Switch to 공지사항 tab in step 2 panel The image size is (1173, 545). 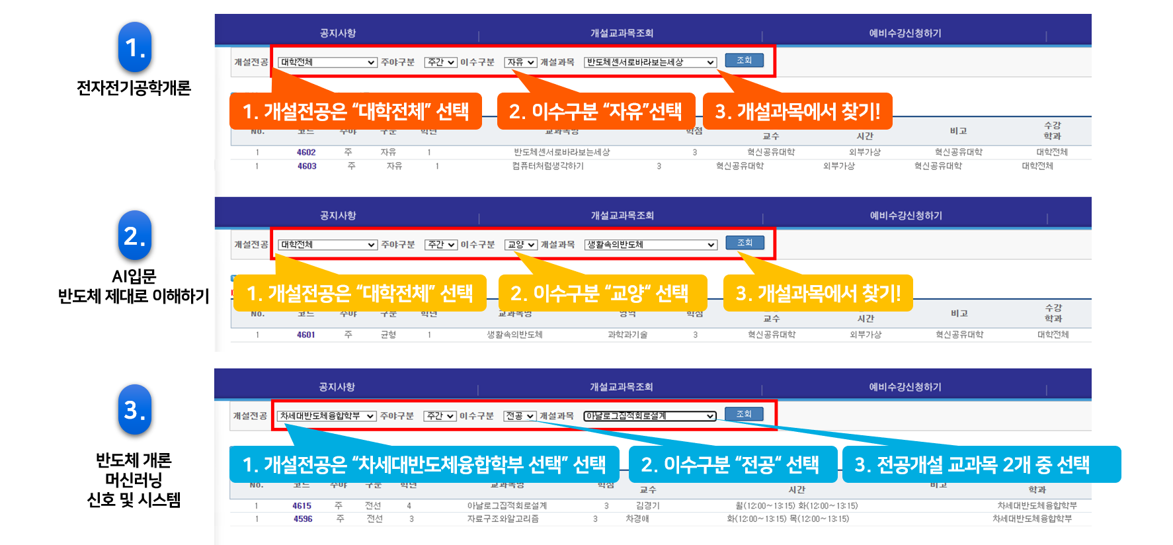tap(338, 216)
